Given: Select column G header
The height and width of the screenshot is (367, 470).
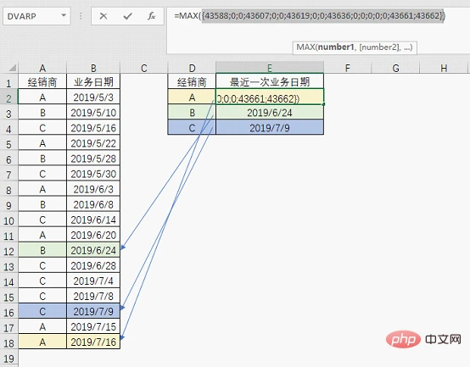Looking at the screenshot, I should (395, 68).
